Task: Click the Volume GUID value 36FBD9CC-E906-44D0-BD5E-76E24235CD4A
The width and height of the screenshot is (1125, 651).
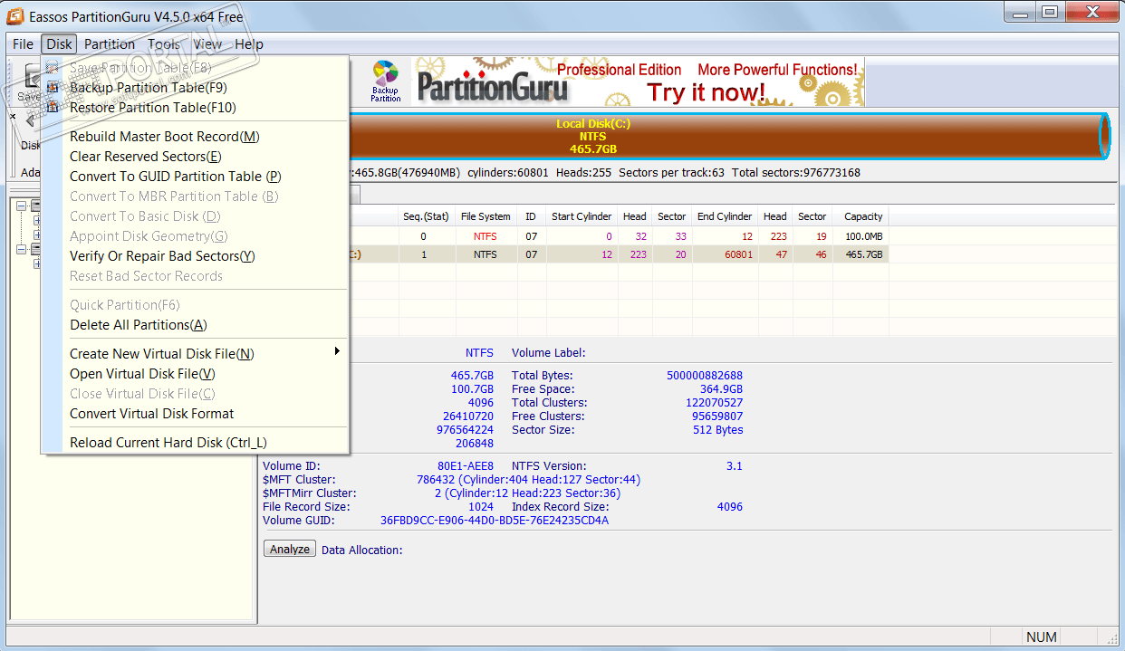Action: point(495,521)
